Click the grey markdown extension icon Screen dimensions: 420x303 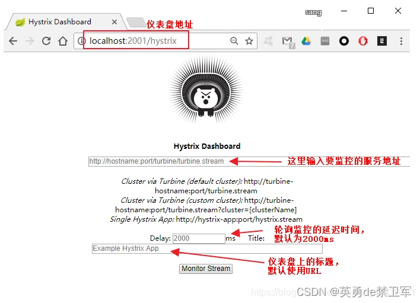click(x=325, y=41)
